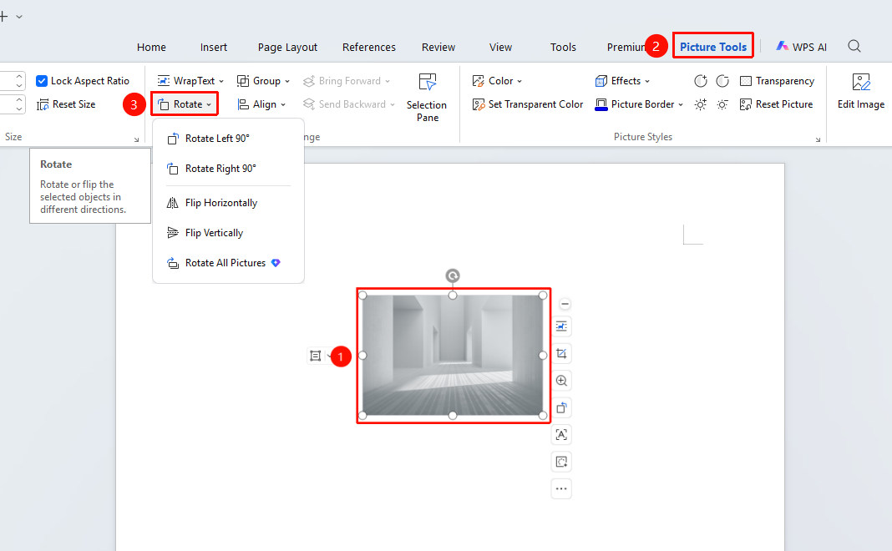Increase the picture brightness
Viewport: 892px width, 551px height.
point(700,104)
